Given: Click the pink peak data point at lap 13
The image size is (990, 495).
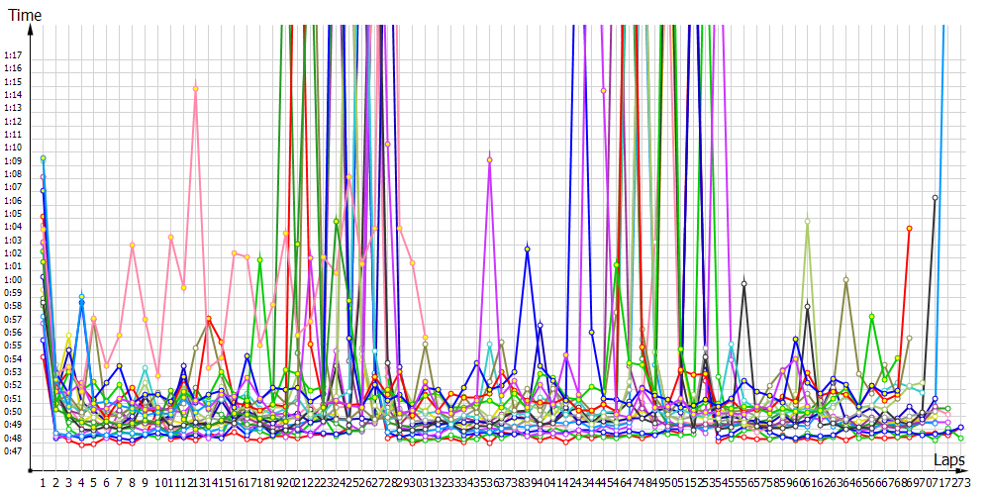Looking at the screenshot, I should pyautogui.click(x=196, y=89).
